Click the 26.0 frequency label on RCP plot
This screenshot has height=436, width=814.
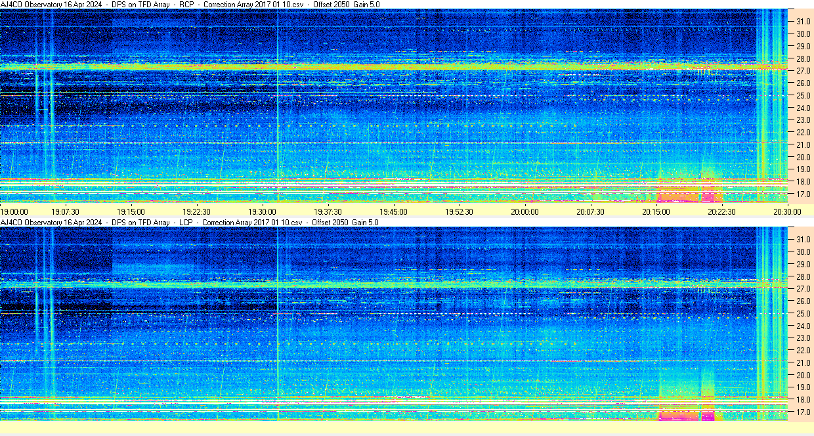[x=803, y=83]
